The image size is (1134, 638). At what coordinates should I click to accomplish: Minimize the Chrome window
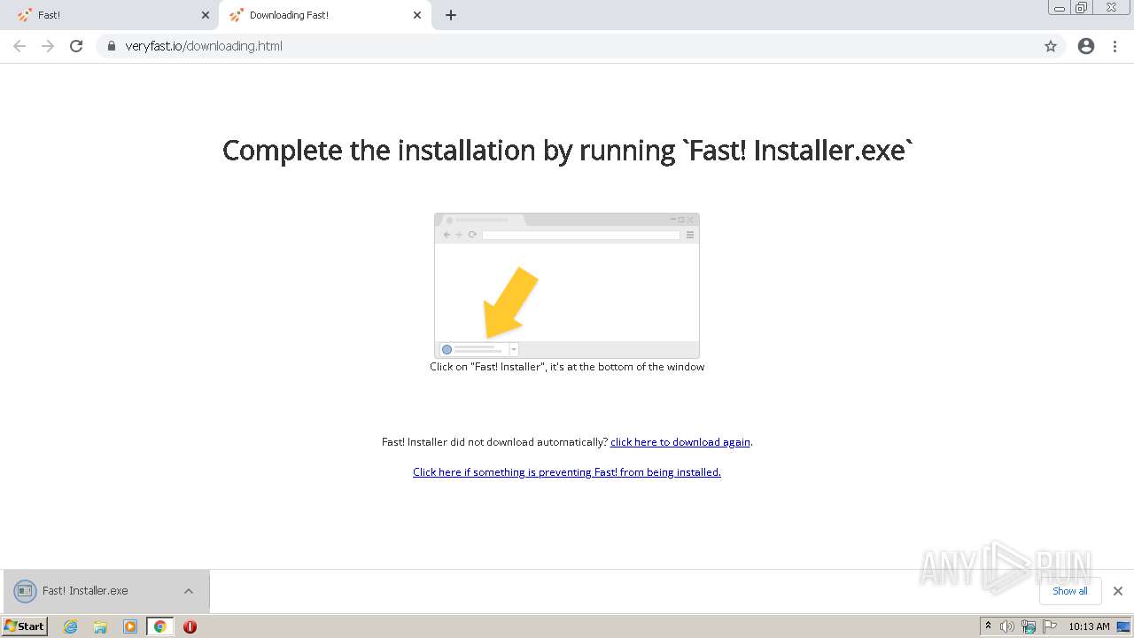coord(1060,8)
